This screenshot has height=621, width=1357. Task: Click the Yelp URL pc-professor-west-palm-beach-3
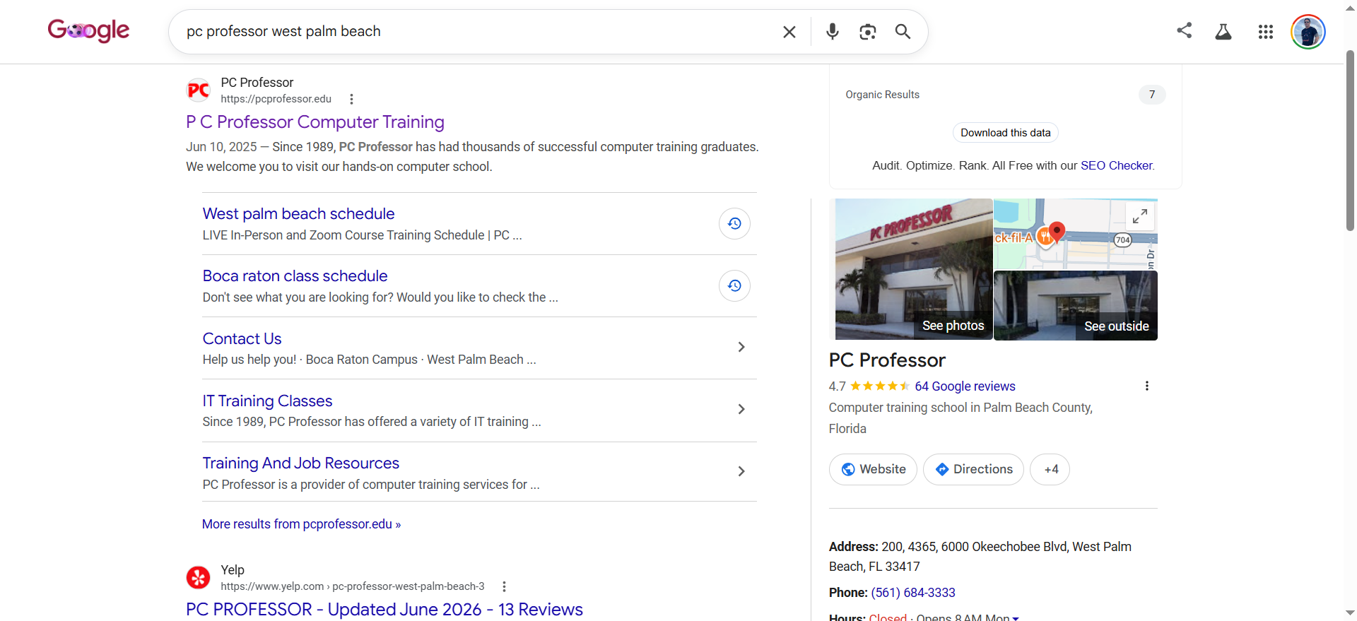tap(353, 586)
